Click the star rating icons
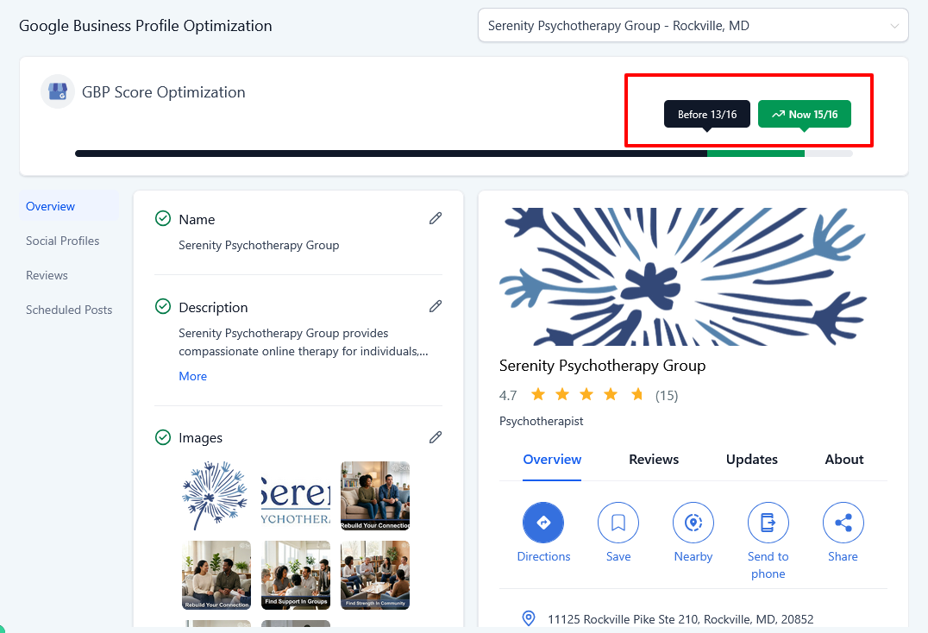This screenshot has width=928, height=633. point(587,395)
